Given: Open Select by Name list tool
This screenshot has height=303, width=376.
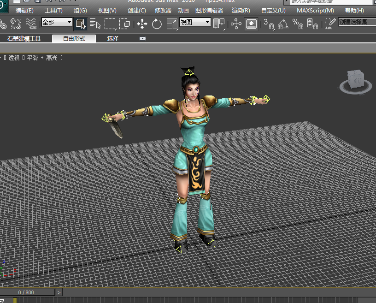Looking at the screenshot, I should coord(95,24).
